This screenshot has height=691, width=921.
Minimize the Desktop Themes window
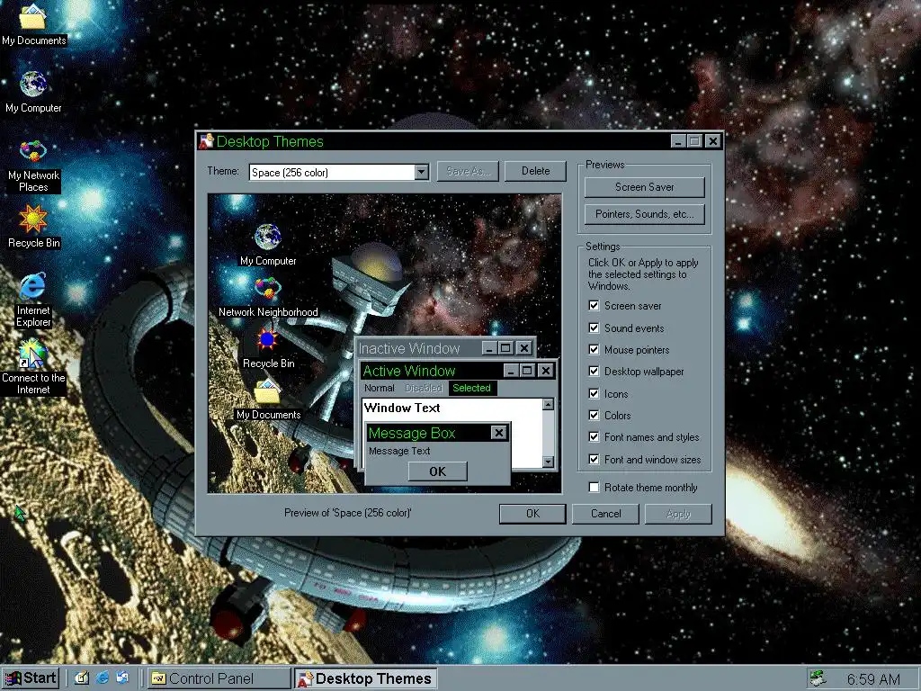(x=678, y=141)
